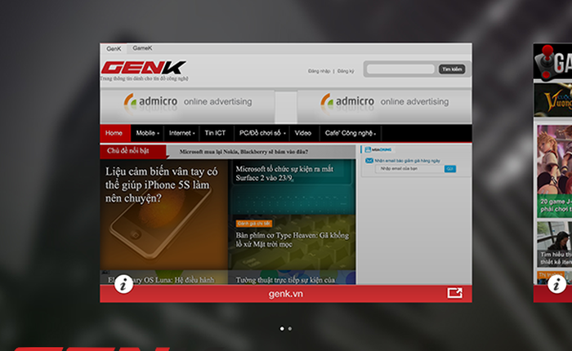Click the left admicro advertising banner

188,102
